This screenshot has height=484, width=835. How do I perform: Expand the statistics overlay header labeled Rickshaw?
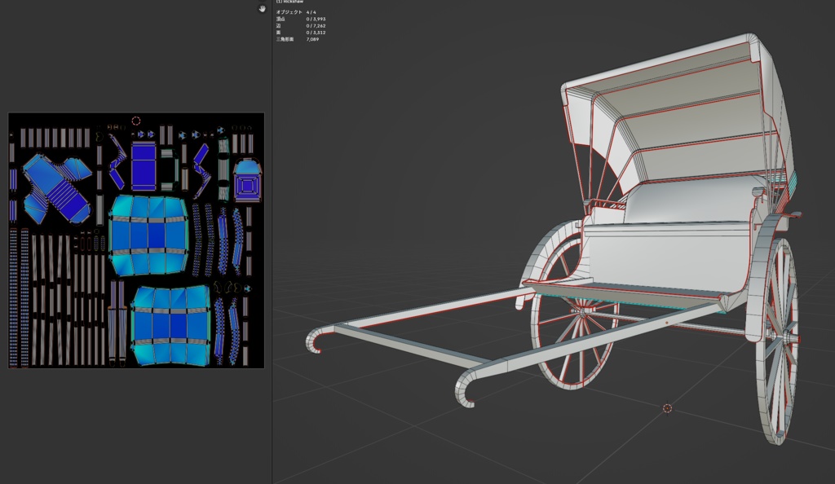[x=290, y=2]
